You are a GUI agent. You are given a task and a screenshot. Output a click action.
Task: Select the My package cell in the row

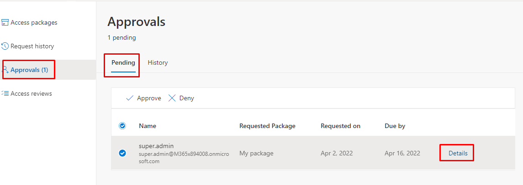point(256,153)
